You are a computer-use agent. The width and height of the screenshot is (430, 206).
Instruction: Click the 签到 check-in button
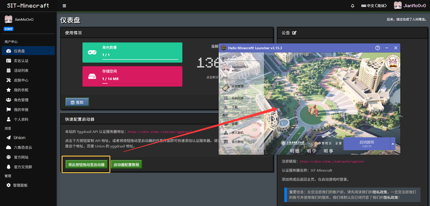77,102
